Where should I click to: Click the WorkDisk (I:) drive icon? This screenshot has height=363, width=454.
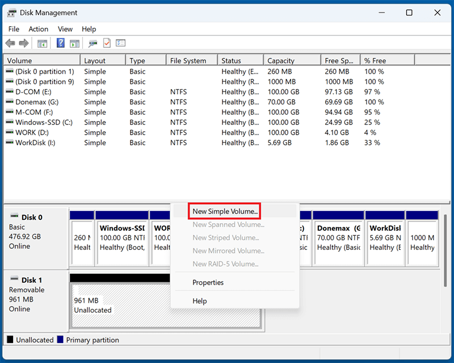9,143
